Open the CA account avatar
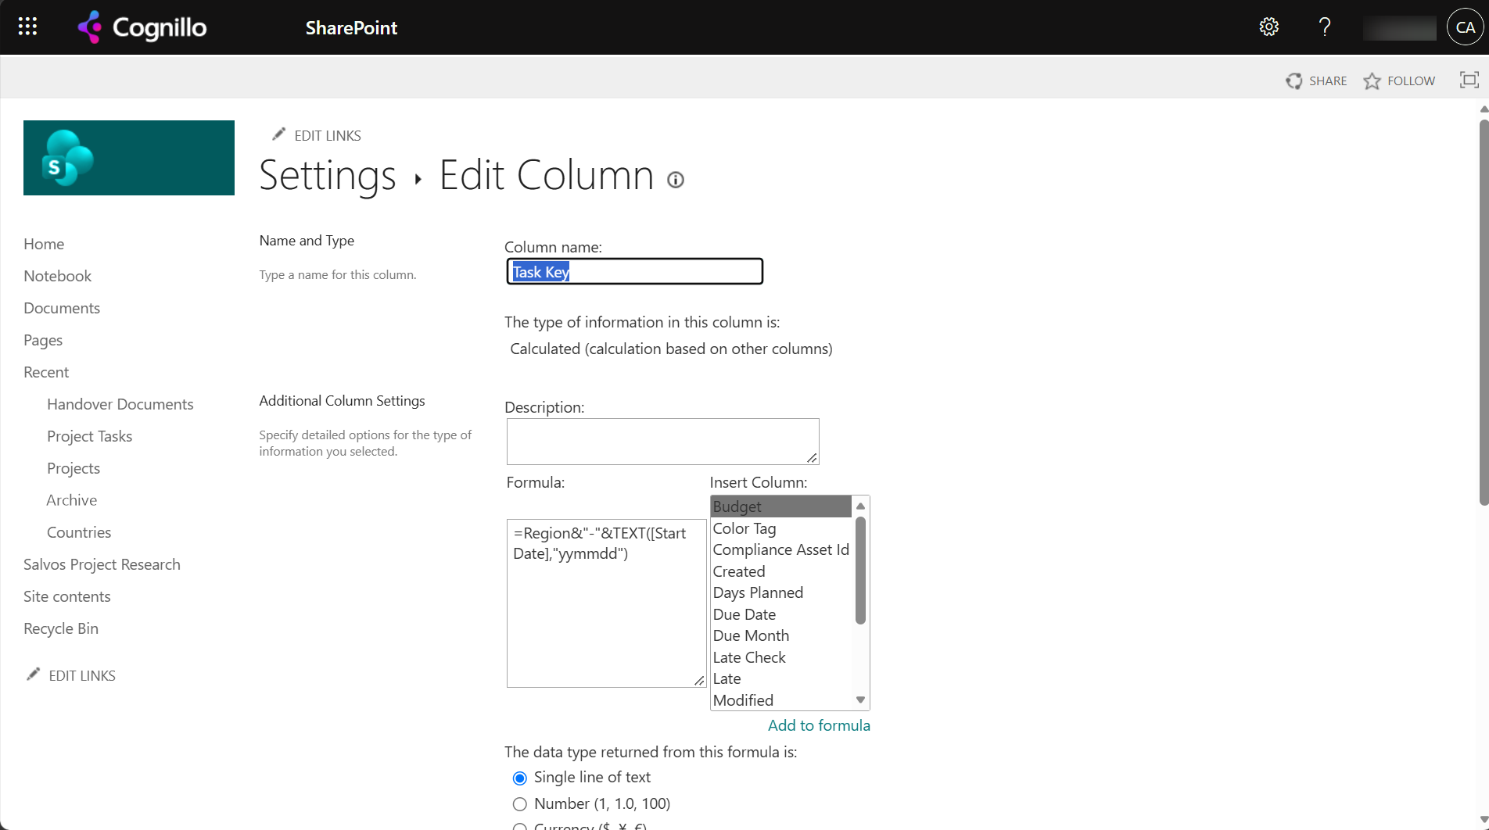 pyautogui.click(x=1465, y=27)
